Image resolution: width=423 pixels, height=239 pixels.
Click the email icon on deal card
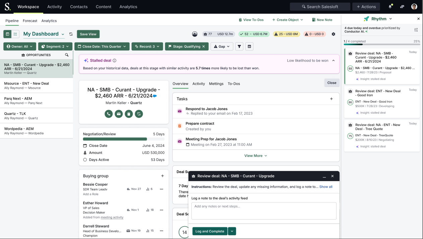click(119, 114)
